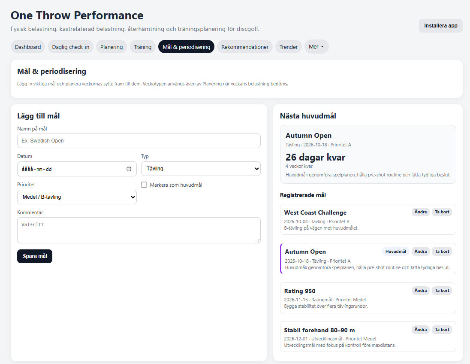Edit West Coast Challenge with Ändra

coord(421,212)
